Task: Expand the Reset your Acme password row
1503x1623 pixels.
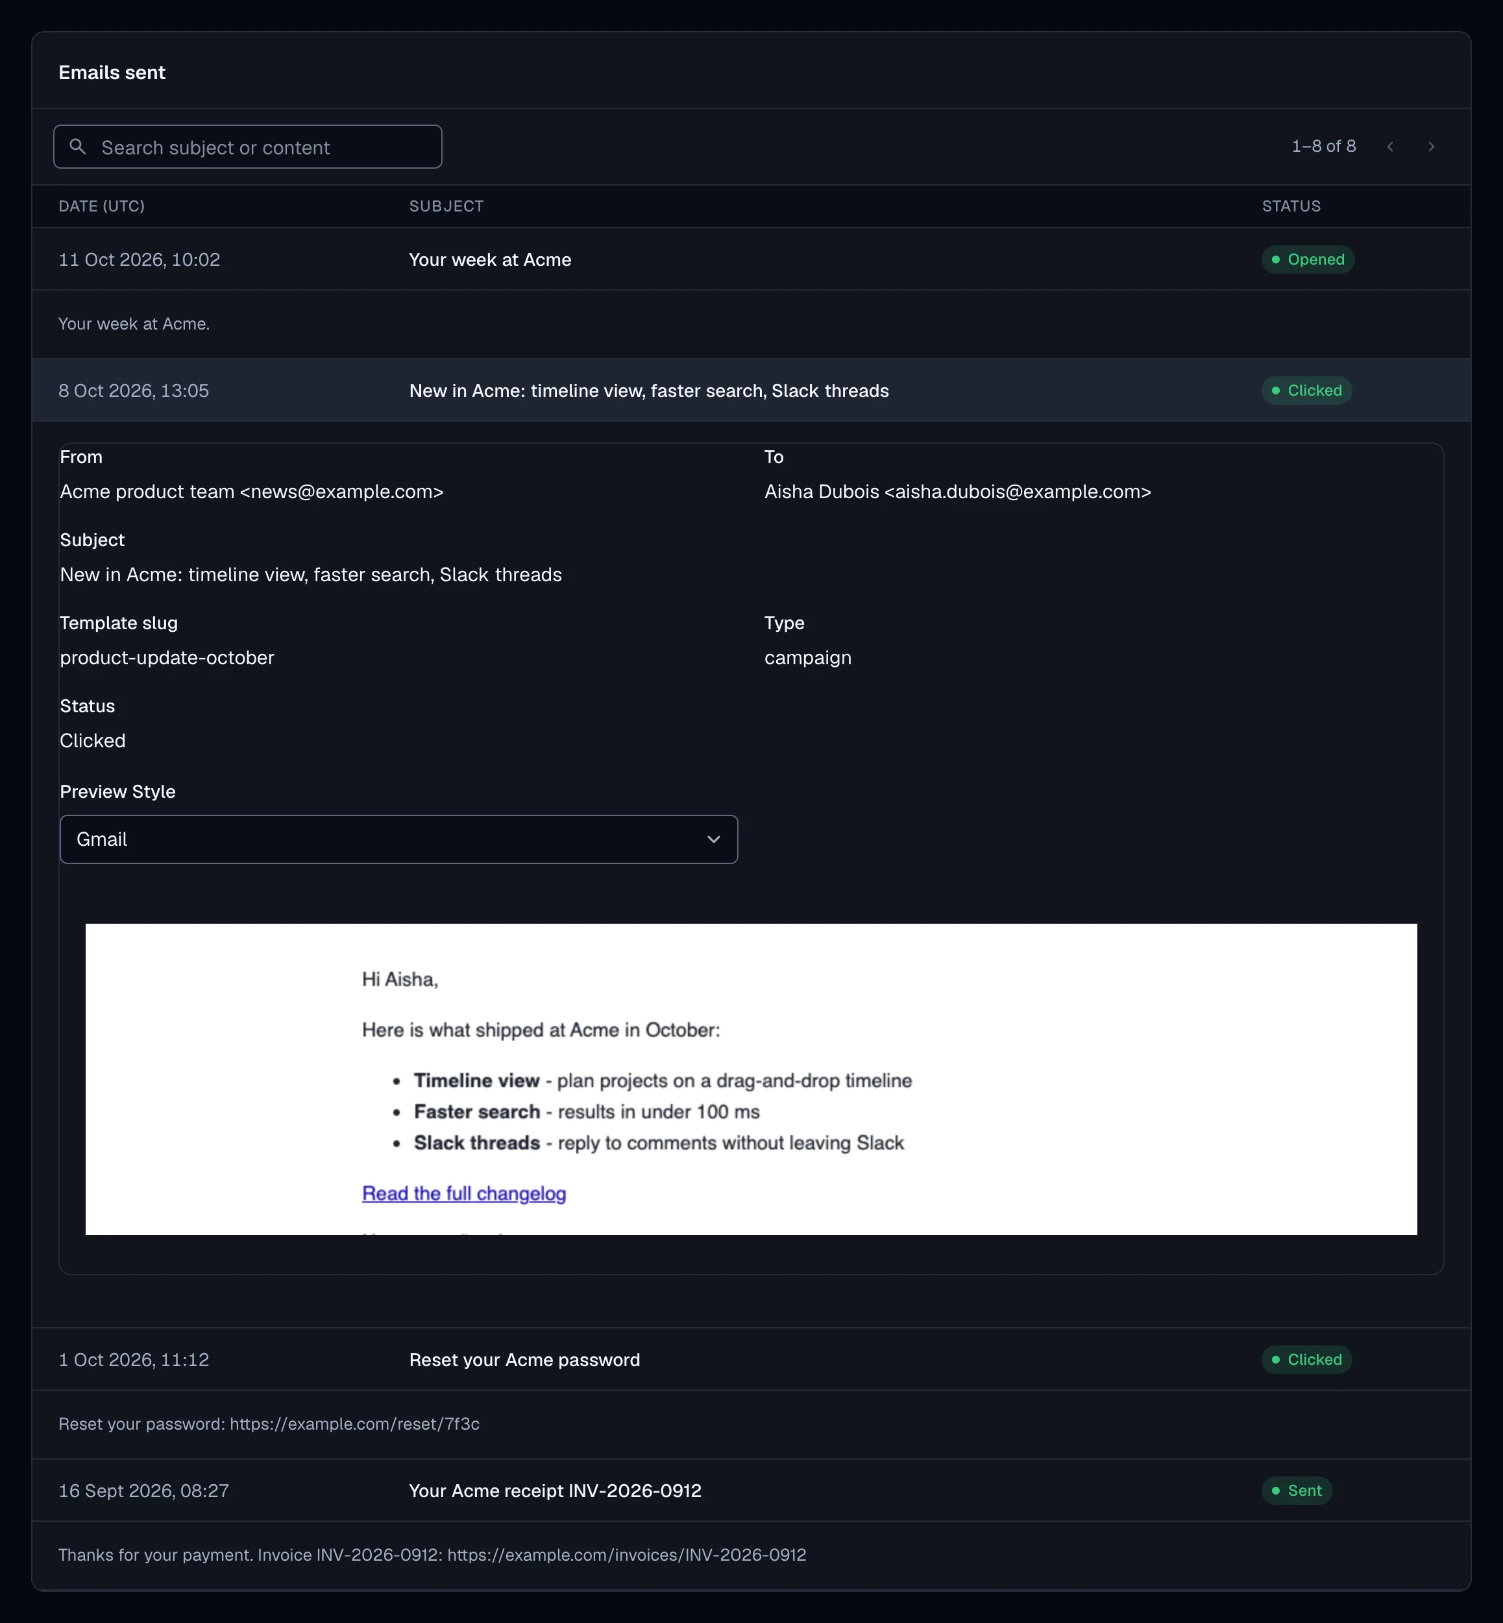Action: coord(751,1360)
